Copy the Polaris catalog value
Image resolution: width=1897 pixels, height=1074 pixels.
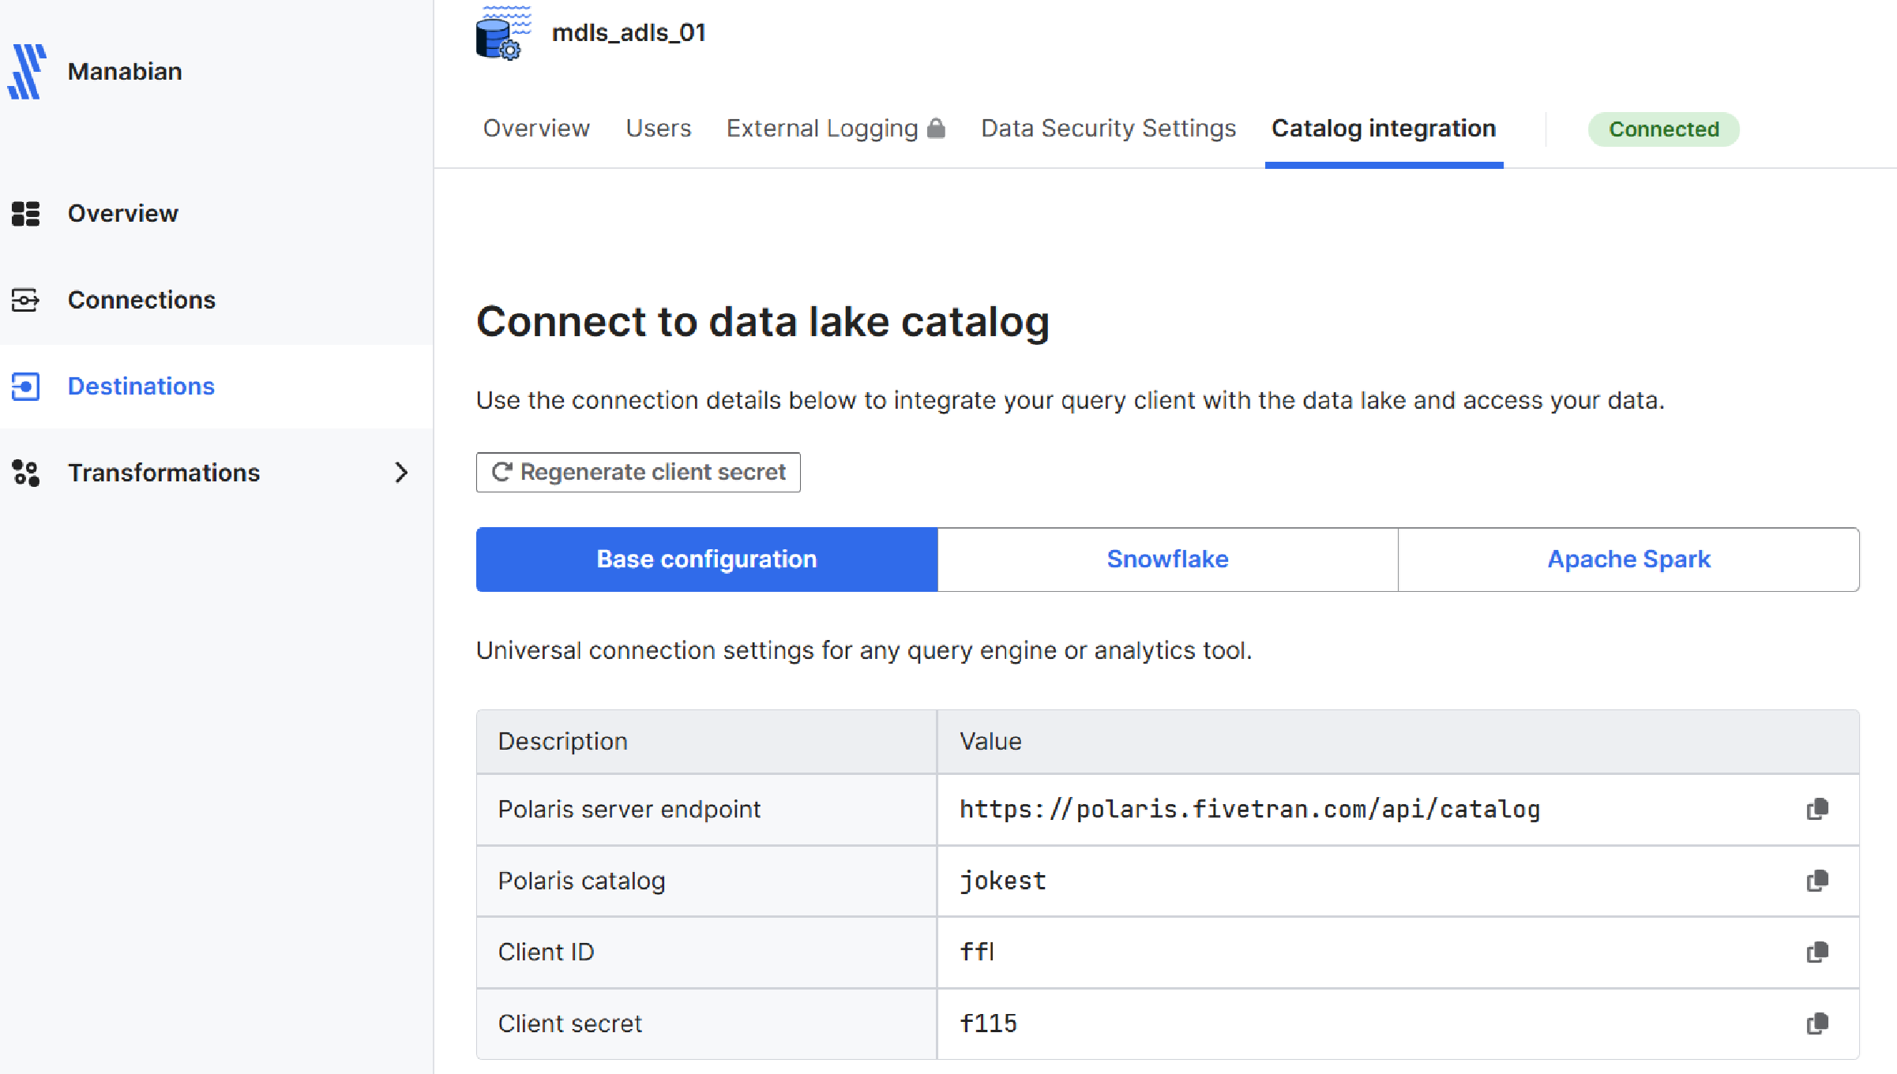pyautogui.click(x=1817, y=881)
